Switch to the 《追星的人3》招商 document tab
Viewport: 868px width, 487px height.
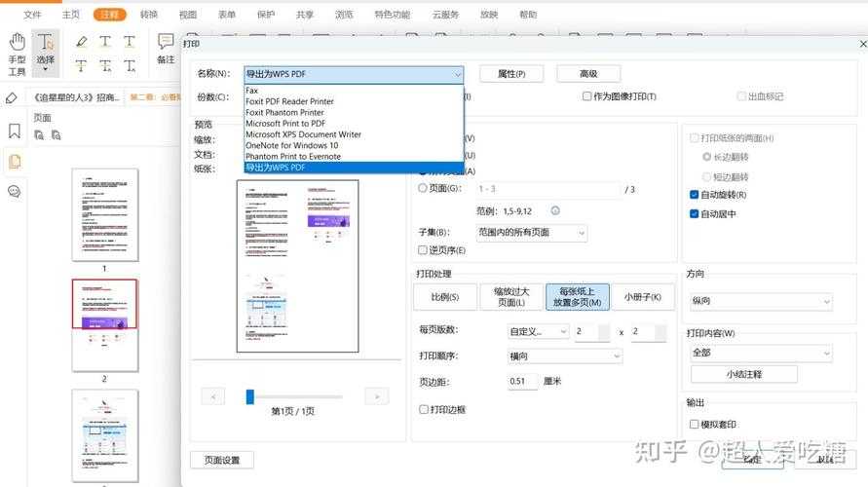[x=76, y=97]
